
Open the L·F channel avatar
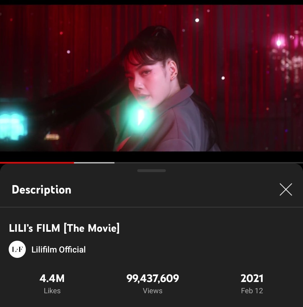click(x=17, y=249)
